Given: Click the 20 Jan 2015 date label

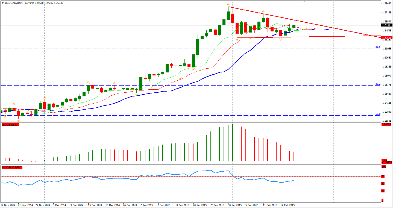Looking at the screenshot, I should pos(200,205).
